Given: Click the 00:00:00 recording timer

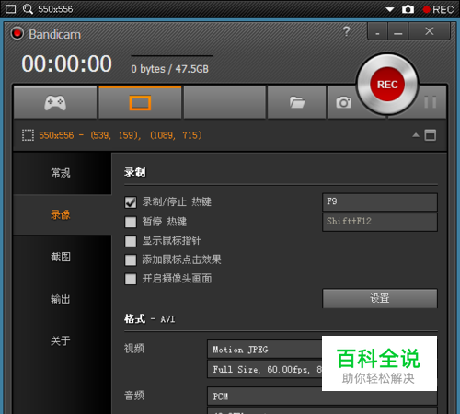Looking at the screenshot, I should point(66,63).
